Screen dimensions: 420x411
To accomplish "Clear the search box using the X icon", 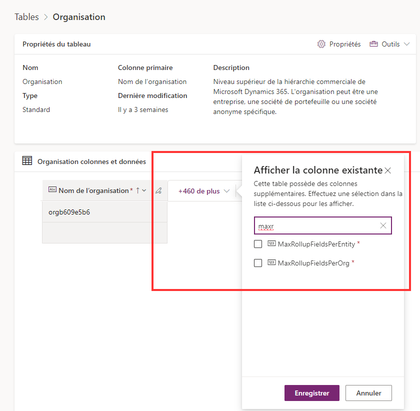I will point(383,225).
